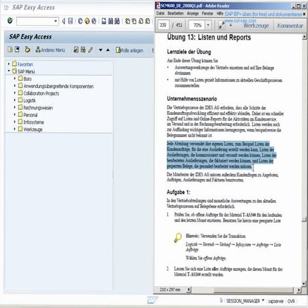Click the PDF horizontal scrollbar left arrow
The height and width of the screenshot is (308, 308).
(189, 290)
